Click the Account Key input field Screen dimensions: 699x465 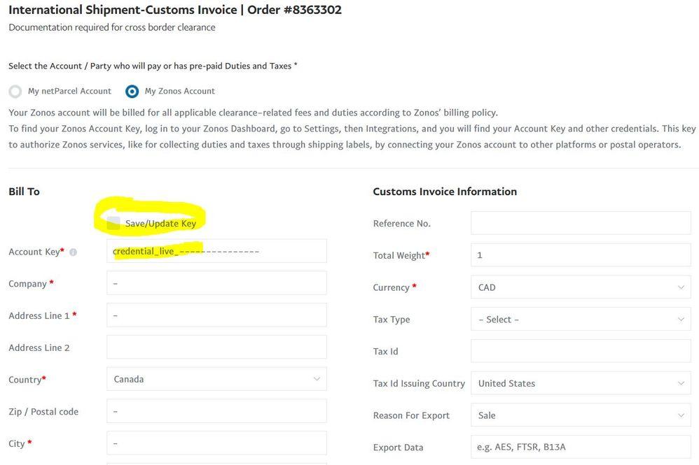(216, 251)
